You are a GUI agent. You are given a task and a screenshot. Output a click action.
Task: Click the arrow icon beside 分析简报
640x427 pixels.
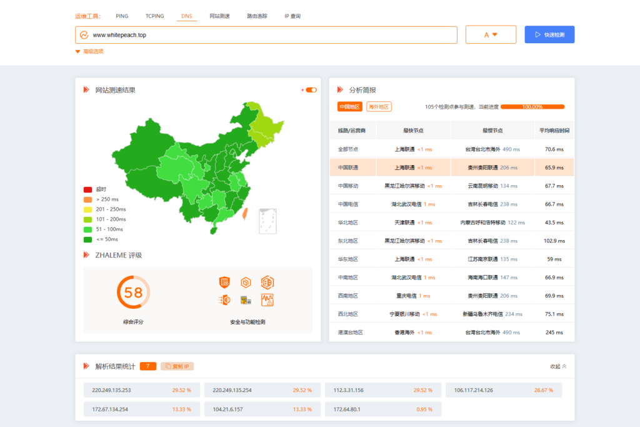(340, 89)
